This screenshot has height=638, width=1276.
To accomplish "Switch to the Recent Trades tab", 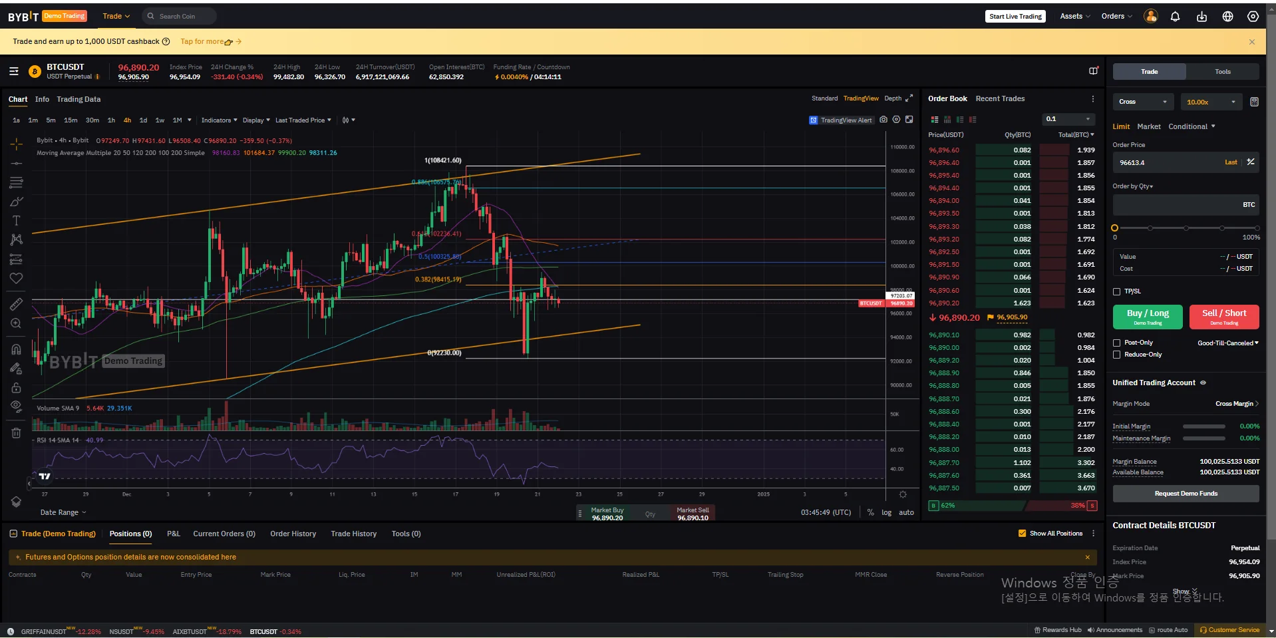I will click(1000, 98).
